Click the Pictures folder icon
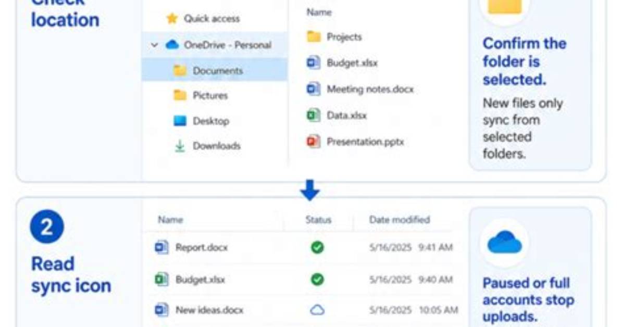623x327 pixels. [180, 95]
